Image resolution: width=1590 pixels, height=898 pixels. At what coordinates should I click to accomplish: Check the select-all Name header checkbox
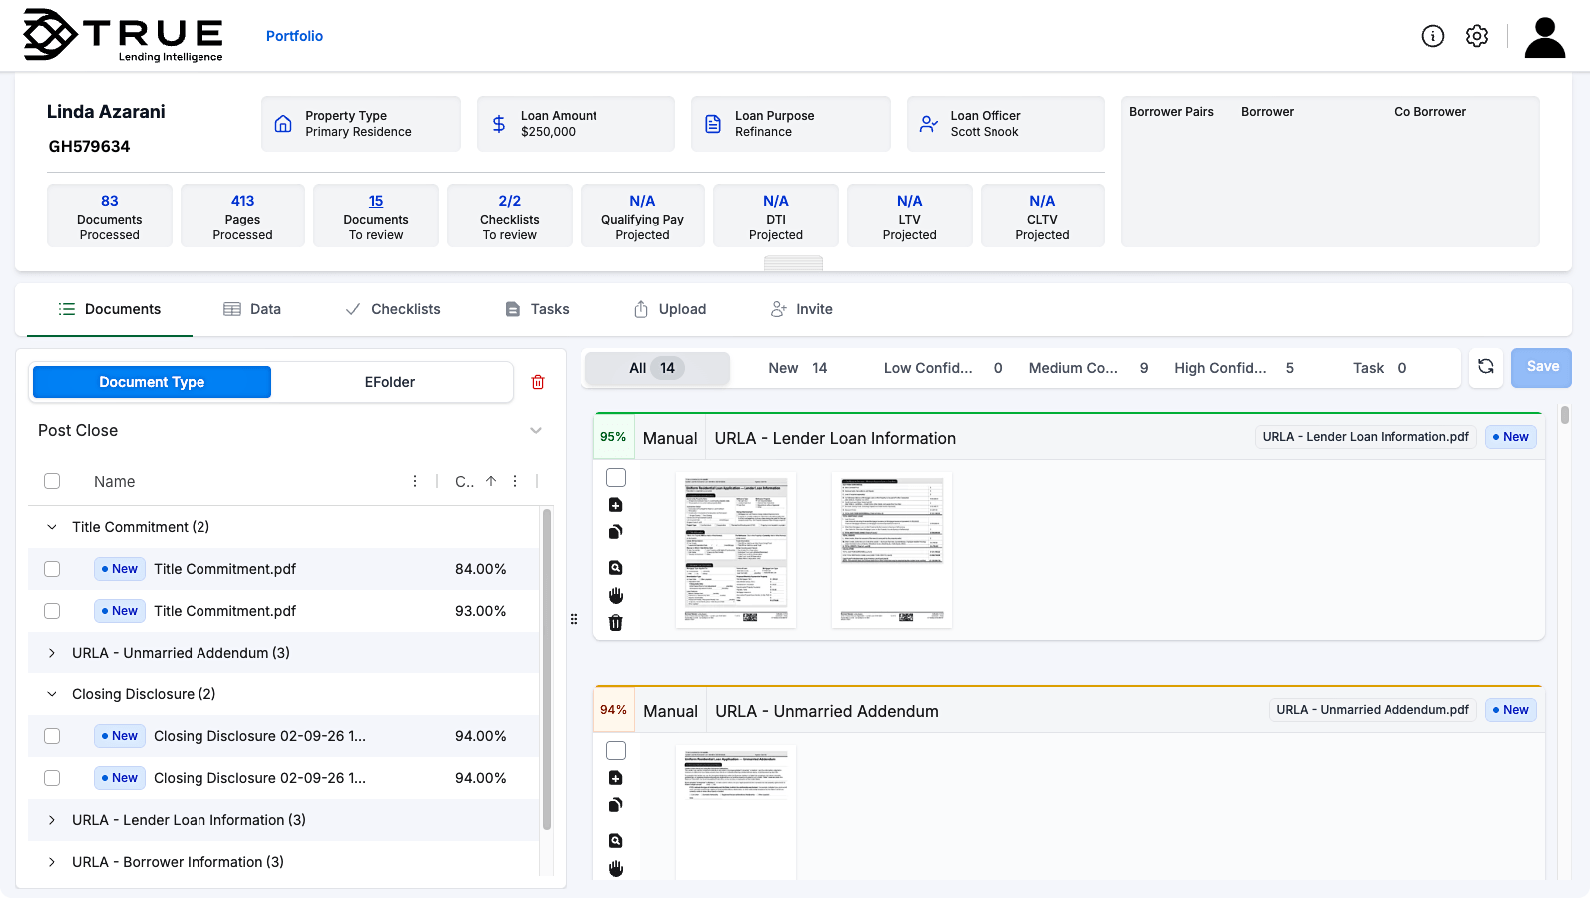click(x=52, y=481)
